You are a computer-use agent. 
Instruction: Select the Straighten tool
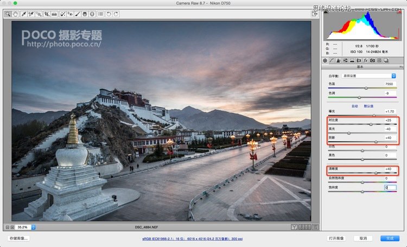click(x=54, y=14)
